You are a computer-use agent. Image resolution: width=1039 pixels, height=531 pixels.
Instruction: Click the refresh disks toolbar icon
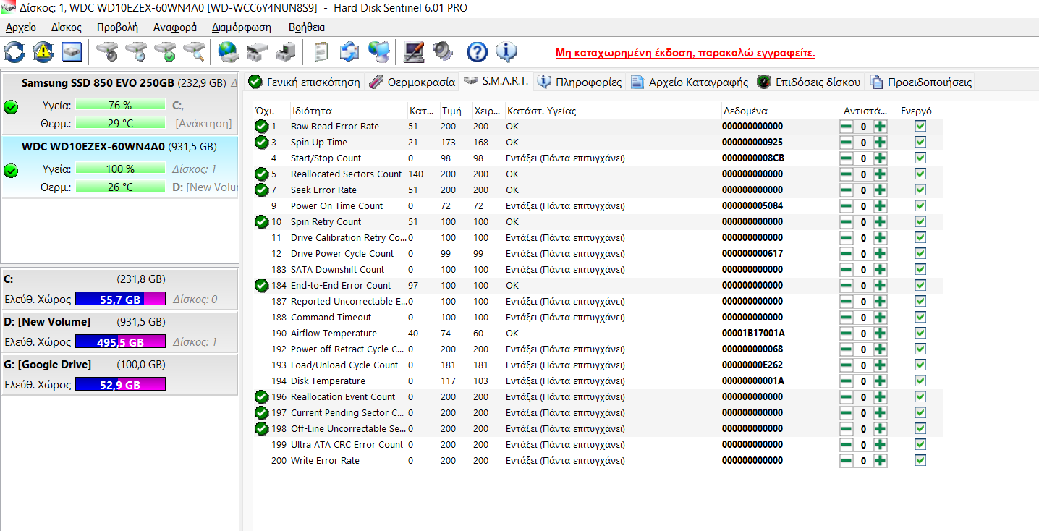click(x=14, y=52)
